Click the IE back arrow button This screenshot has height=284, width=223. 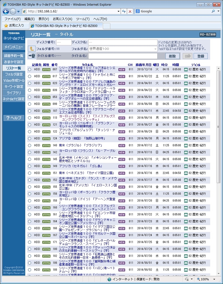6,11
